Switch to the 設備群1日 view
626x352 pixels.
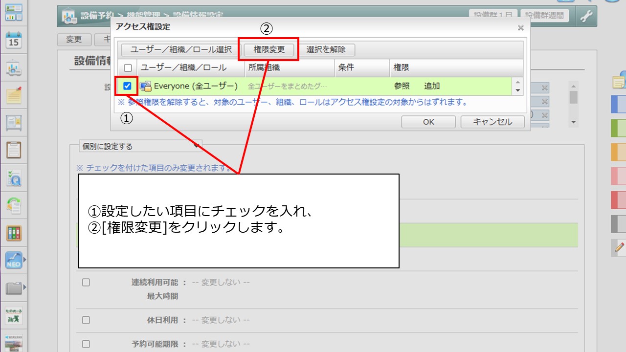(x=492, y=15)
